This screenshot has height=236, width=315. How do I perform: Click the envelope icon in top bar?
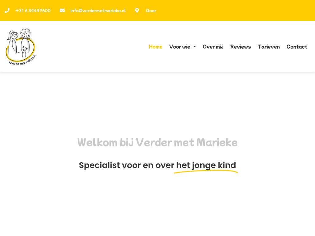pyautogui.click(x=62, y=10)
